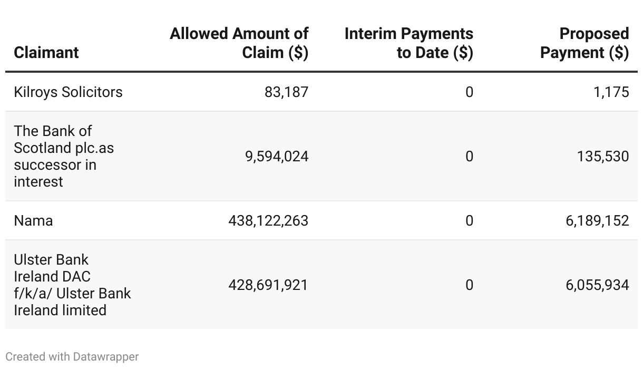Select Ulster Bank's interim payments zero

[x=469, y=285]
